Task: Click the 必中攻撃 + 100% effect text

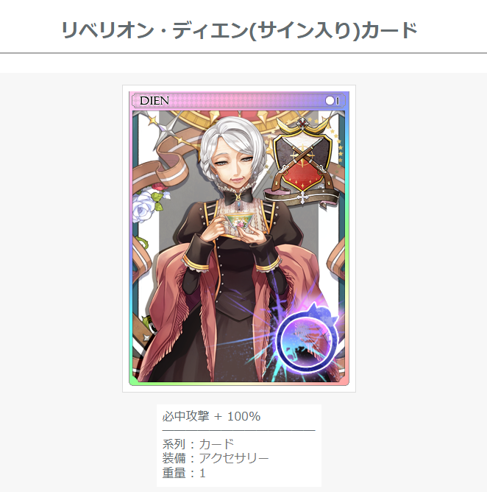Action: click(x=211, y=416)
